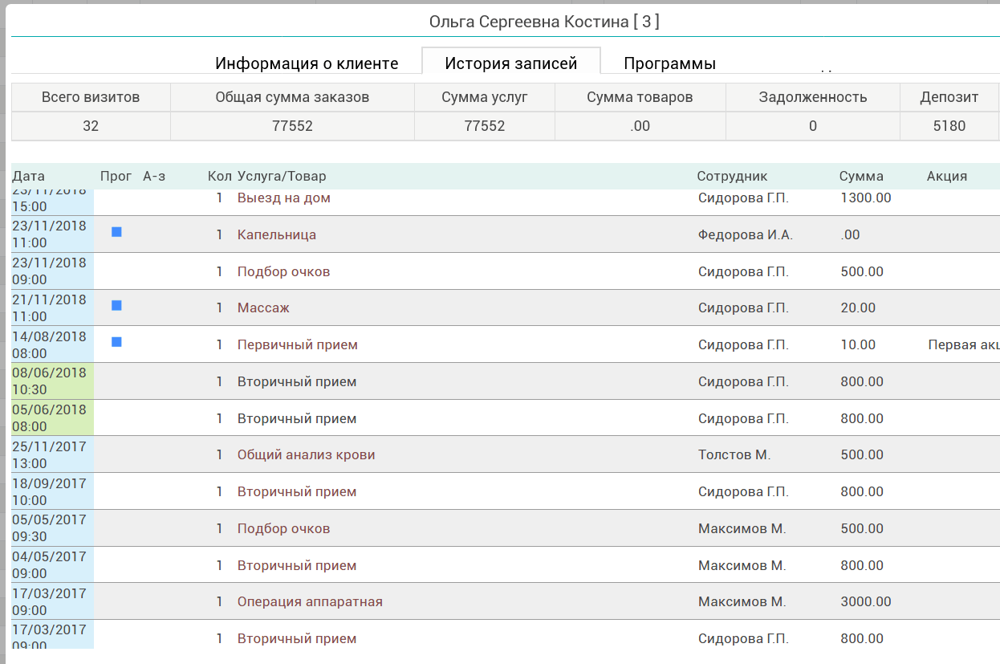Click the Задолженность value 0

coord(813,126)
